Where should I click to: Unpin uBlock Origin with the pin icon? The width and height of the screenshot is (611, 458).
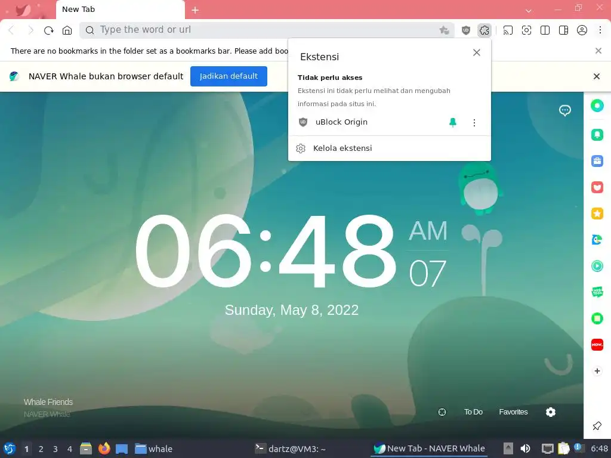[453, 122]
